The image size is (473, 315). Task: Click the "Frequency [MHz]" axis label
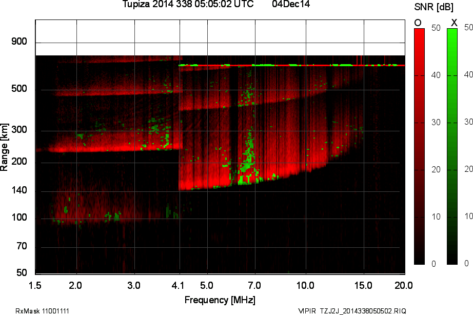(x=220, y=300)
